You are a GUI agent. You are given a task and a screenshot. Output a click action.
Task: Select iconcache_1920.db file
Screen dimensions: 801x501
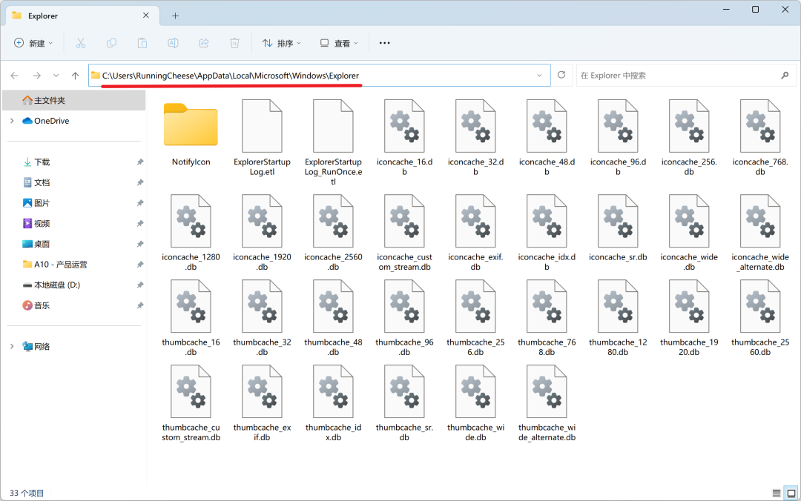(x=262, y=233)
